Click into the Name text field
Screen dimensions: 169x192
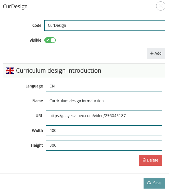(104, 101)
